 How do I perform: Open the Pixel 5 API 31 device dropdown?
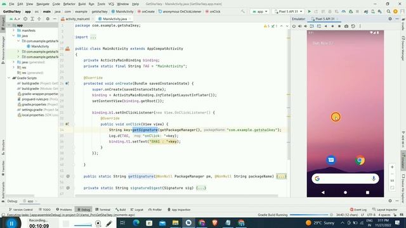[288, 11]
